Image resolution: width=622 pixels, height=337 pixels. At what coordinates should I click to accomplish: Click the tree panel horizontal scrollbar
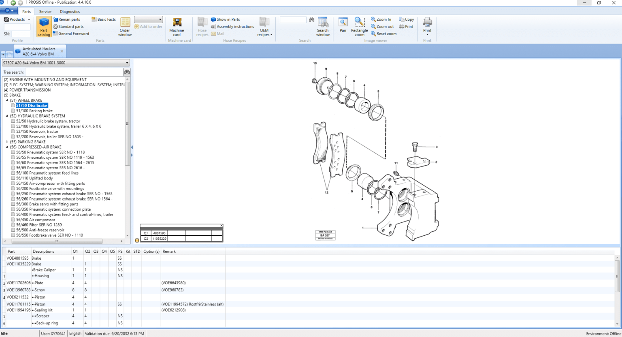pos(57,241)
